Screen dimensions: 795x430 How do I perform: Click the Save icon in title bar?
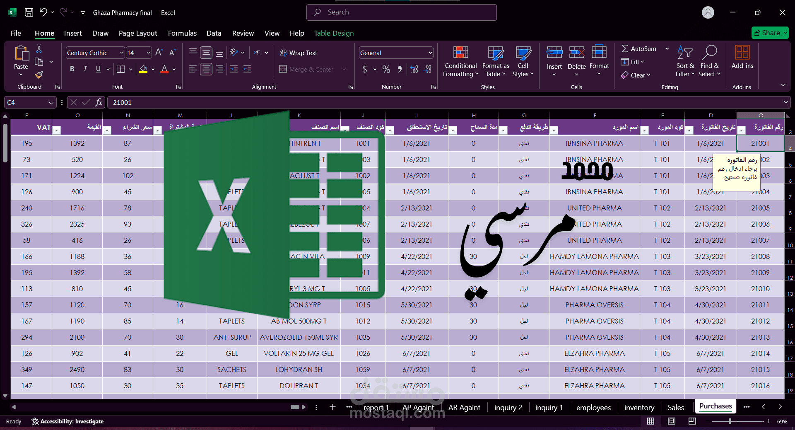coord(29,12)
